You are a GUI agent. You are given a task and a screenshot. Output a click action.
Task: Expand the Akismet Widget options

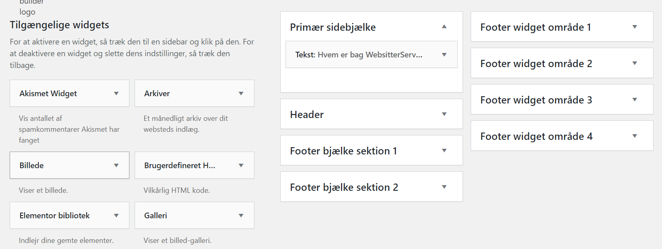tap(117, 93)
